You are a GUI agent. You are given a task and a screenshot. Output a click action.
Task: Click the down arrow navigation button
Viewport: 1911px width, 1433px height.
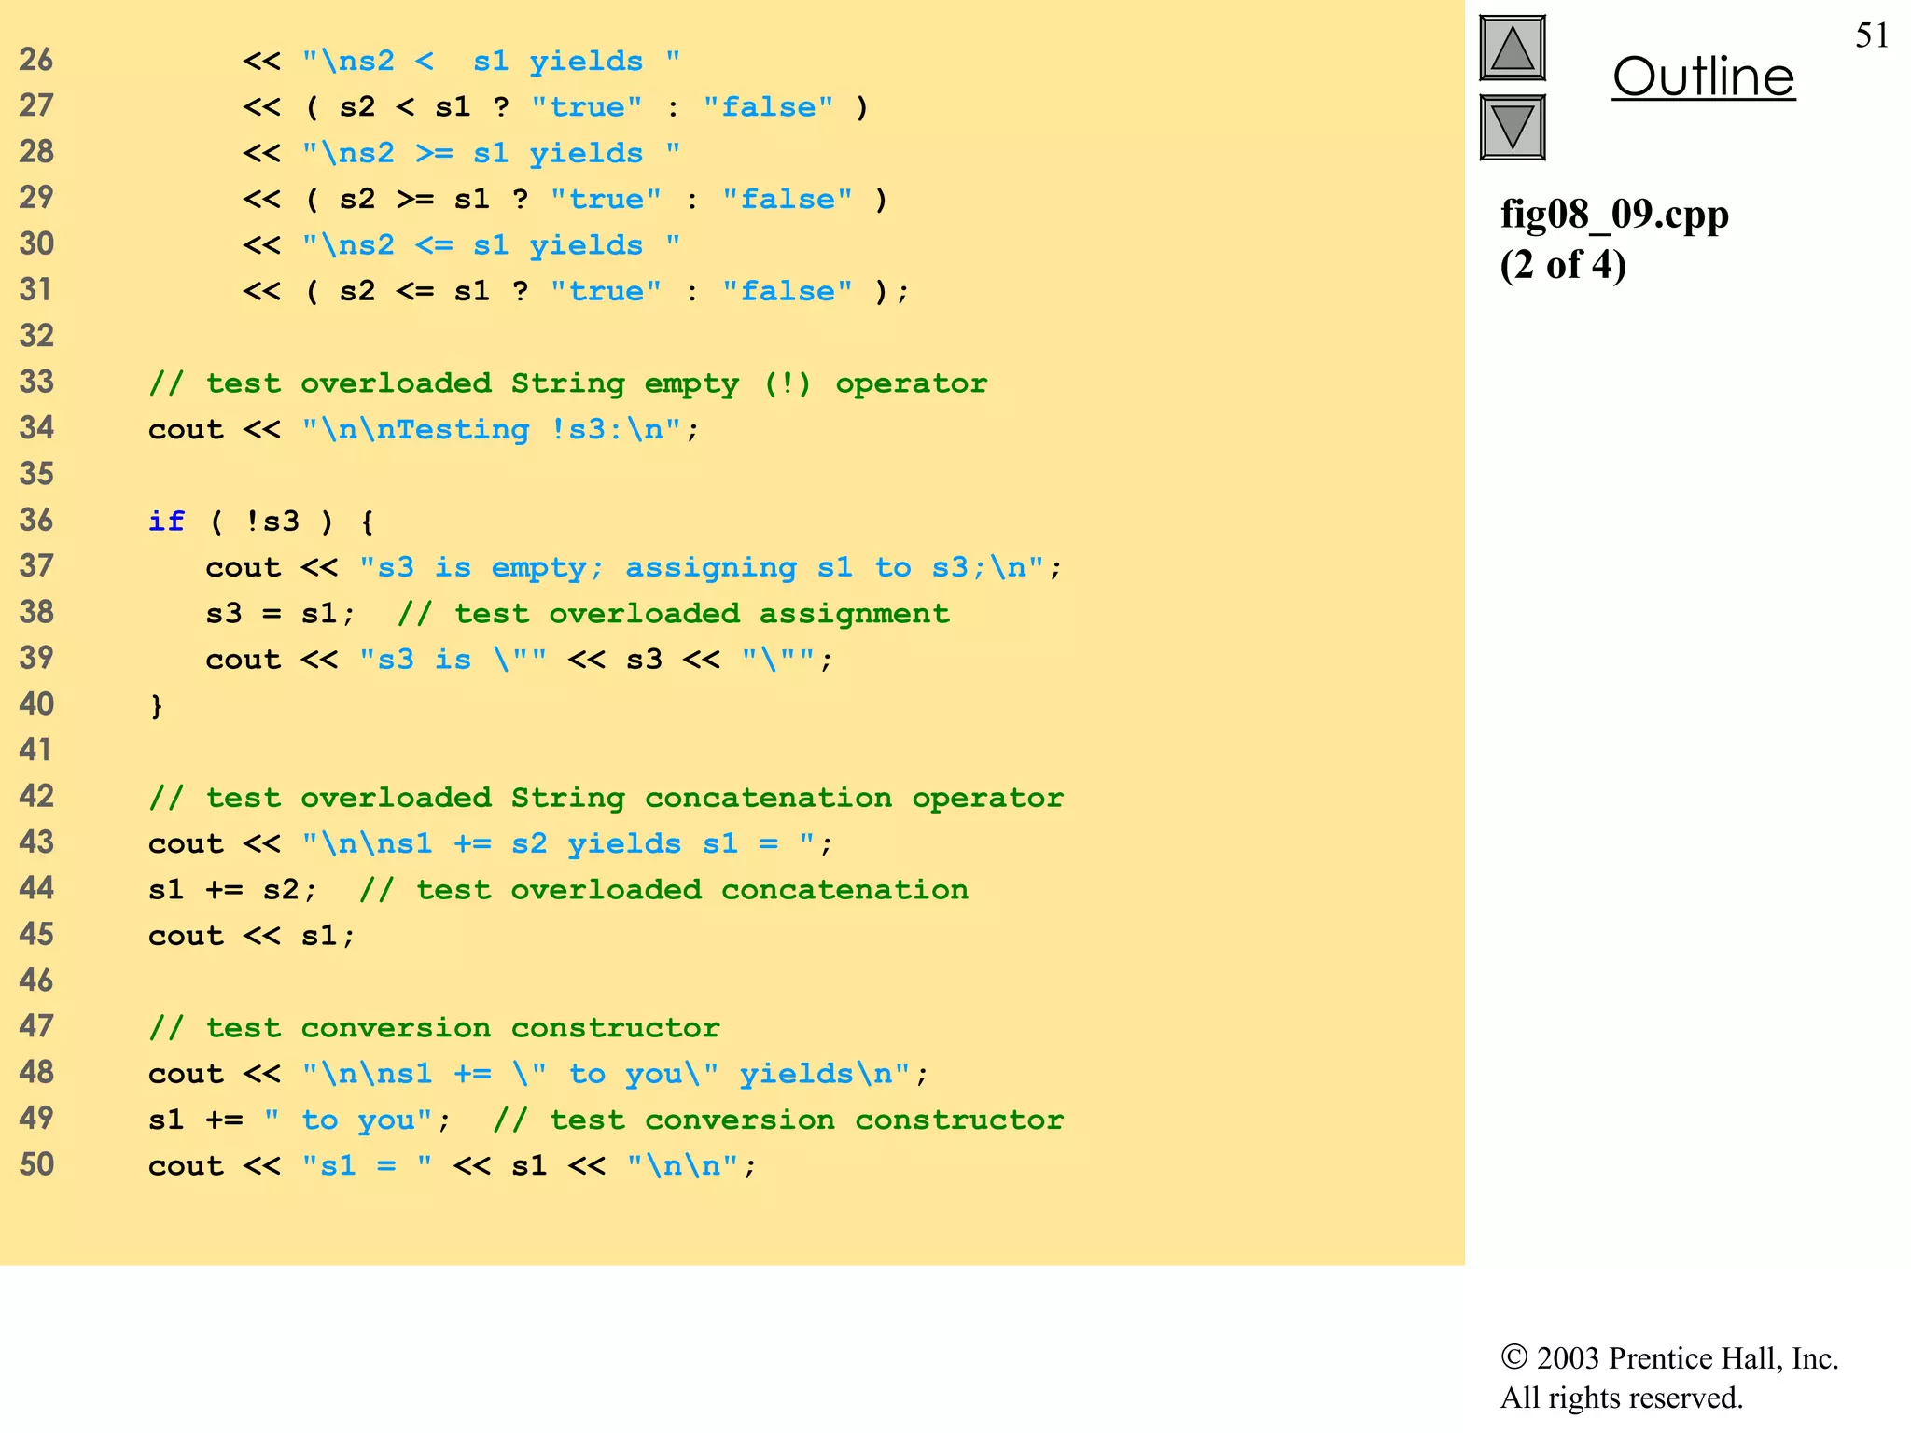pos(1512,127)
